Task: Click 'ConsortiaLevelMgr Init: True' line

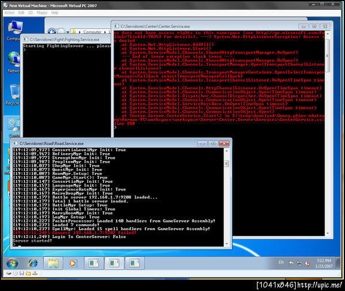Action: point(70,150)
